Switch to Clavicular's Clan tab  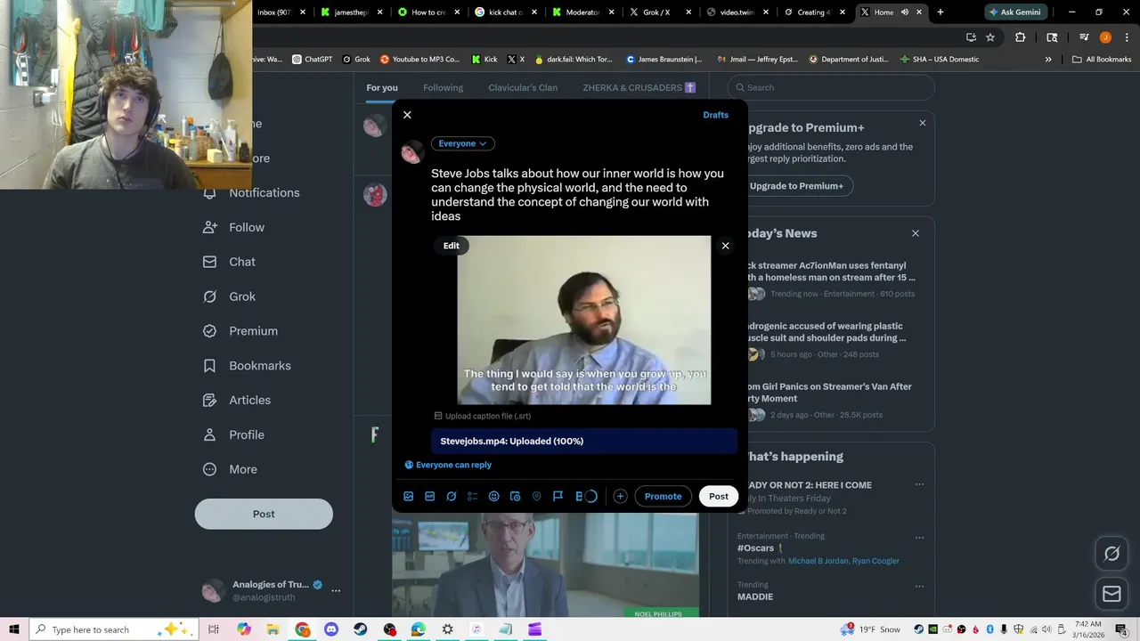pos(523,87)
